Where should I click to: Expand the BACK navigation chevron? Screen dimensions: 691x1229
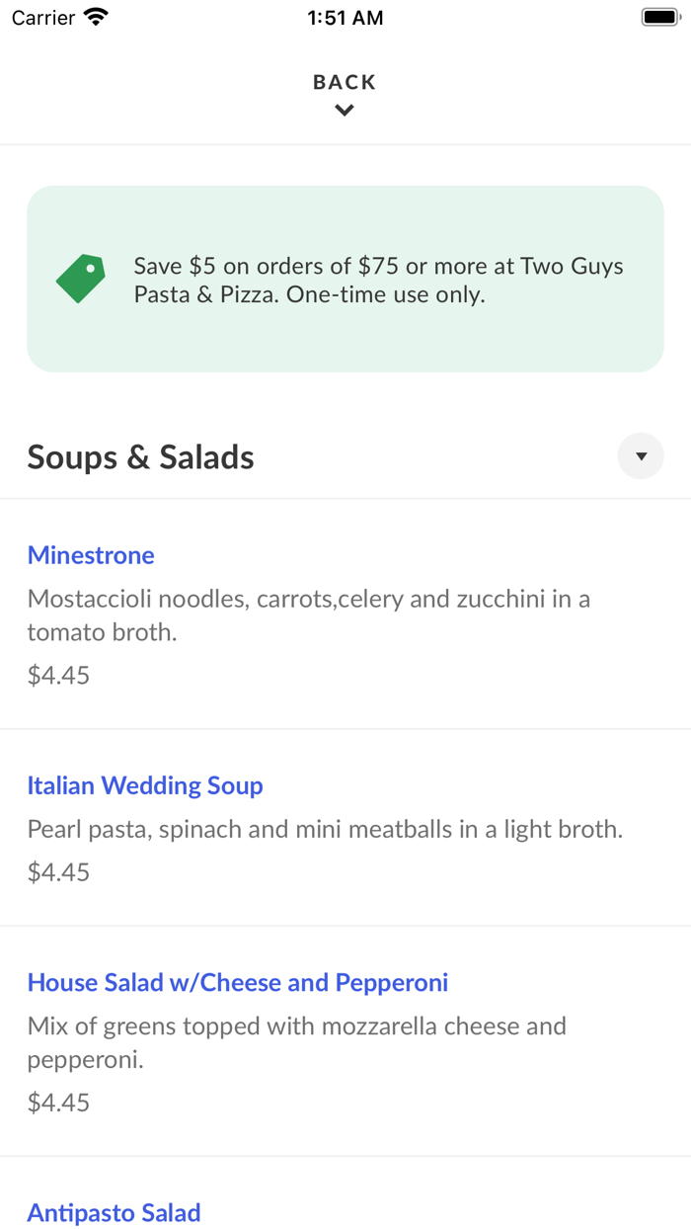click(344, 110)
